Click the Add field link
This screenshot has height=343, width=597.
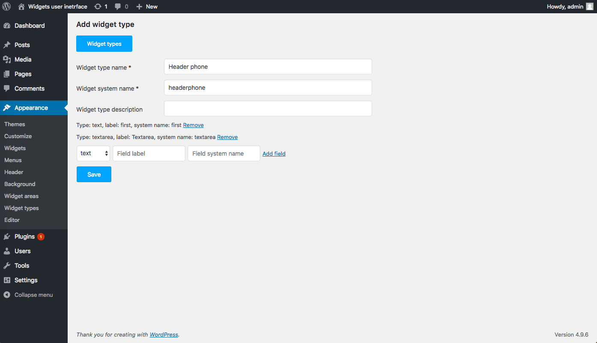point(274,154)
